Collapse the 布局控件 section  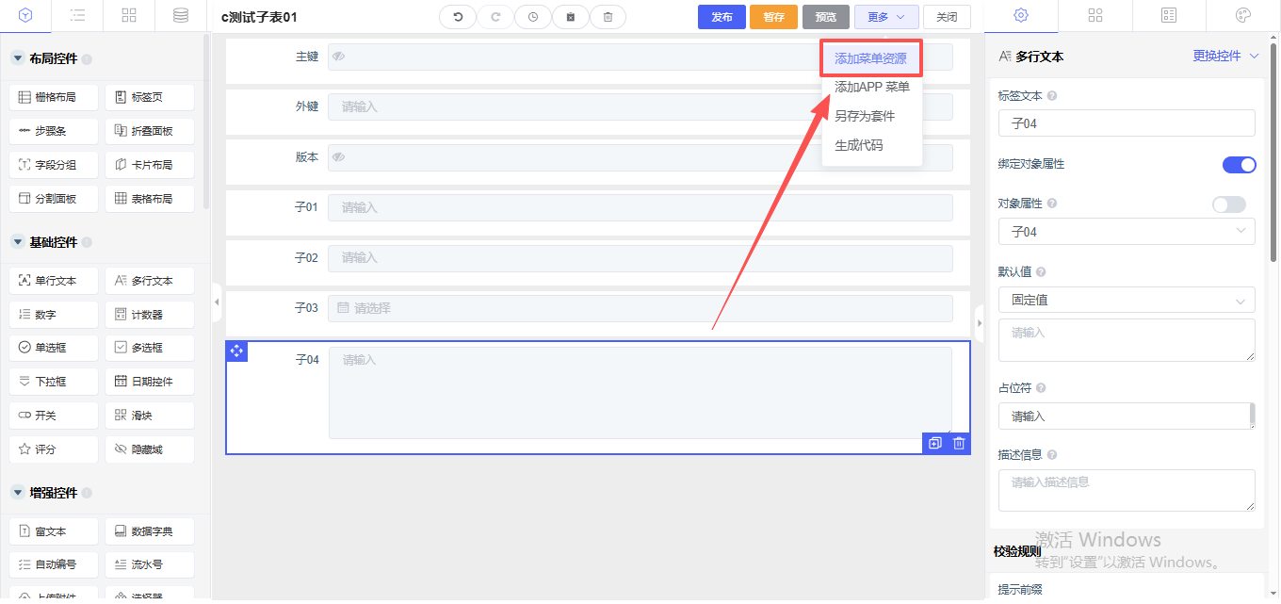(x=18, y=58)
